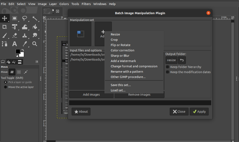The width and height of the screenshot is (239, 142).
Task: Select the Color Picker eyedropper tool
Action: 25,44
